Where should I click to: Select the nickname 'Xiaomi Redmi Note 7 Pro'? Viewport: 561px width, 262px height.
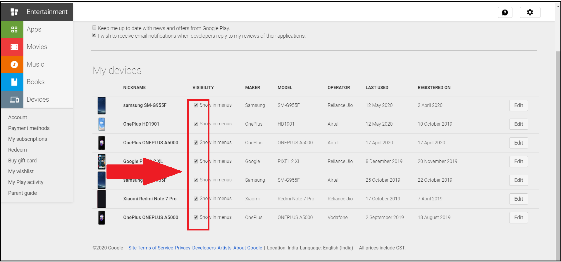150,199
